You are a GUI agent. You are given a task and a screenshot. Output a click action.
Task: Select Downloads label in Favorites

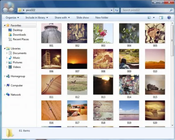[x=19, y=35]
